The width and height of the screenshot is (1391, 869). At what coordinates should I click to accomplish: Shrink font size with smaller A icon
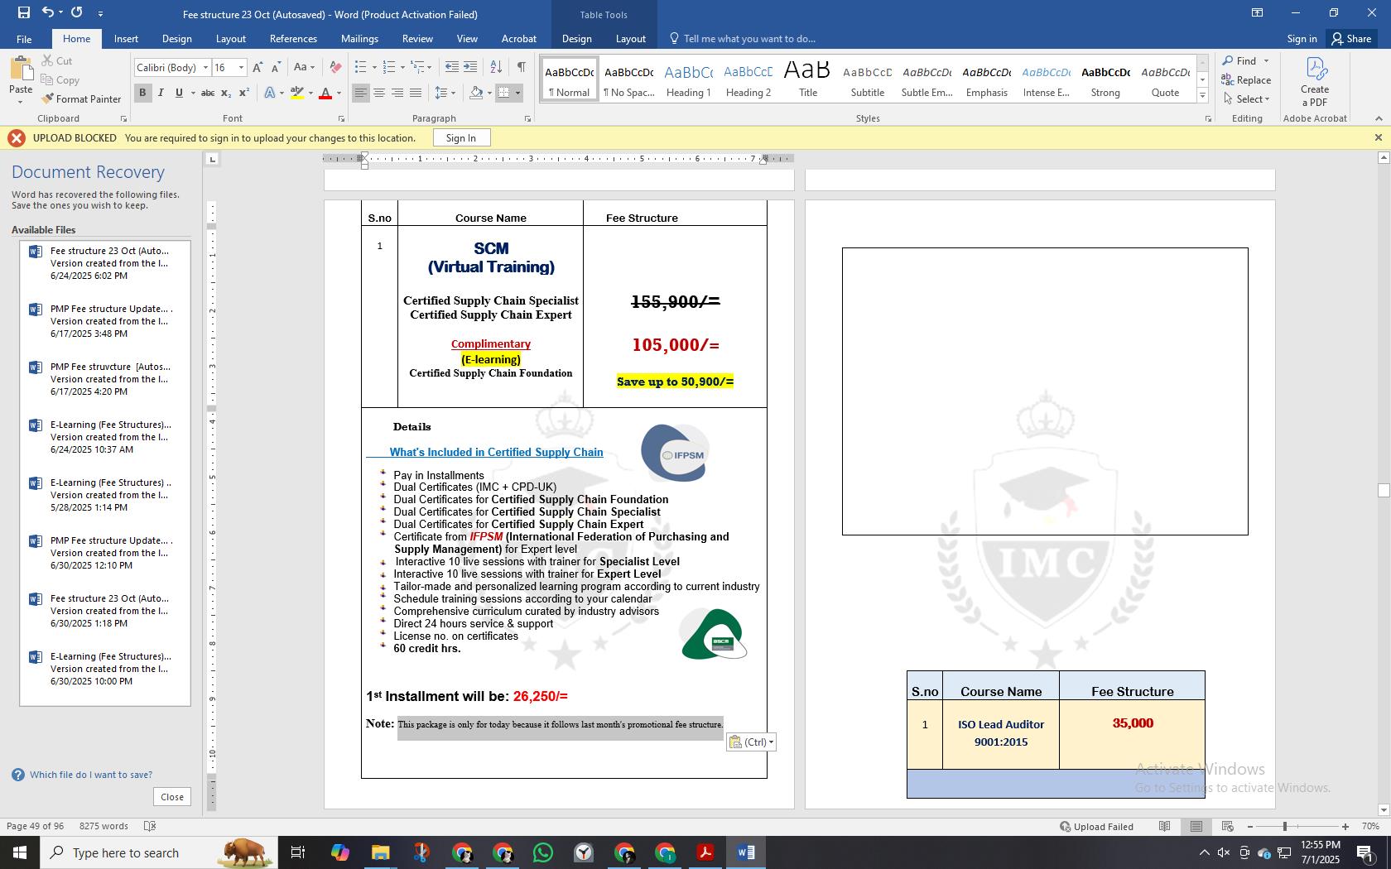276,68
